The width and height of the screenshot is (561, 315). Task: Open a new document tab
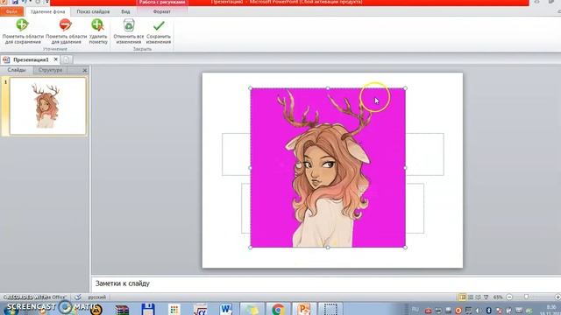67,59
